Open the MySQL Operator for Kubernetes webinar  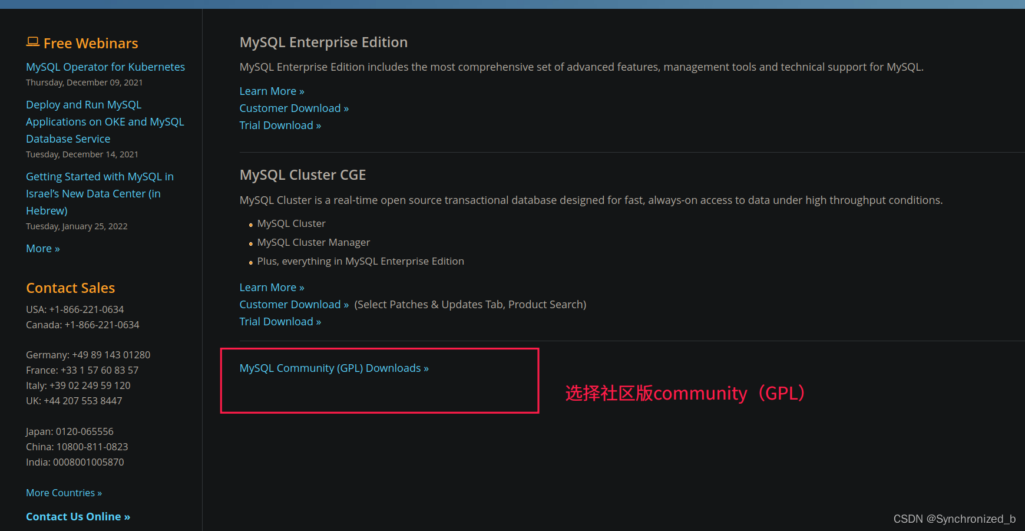(x=105, y=67)
